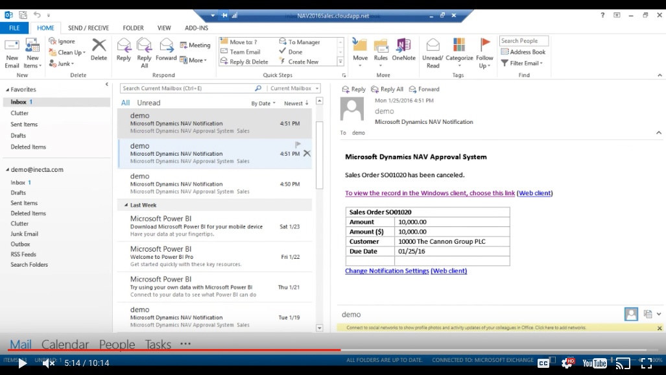Select Favorites Inbox folder
The height and width of the screenshot is (375, 666).
click(56, 102)
